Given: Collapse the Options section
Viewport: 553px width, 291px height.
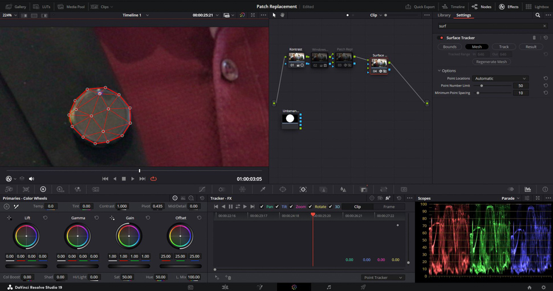Looking at the screenshot, I should point(439,71).
